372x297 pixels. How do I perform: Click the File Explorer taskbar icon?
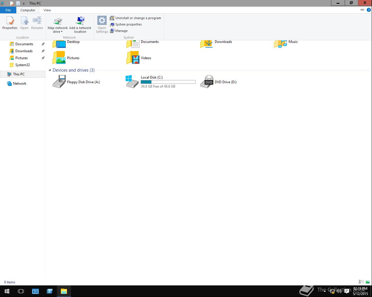pos(64,291)
